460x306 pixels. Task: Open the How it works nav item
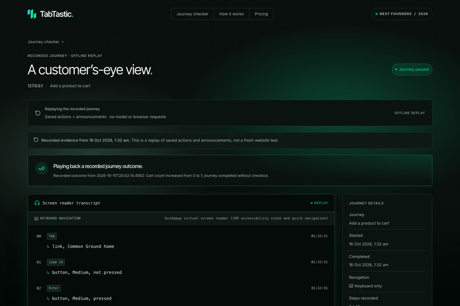click(x=231, y=14)
